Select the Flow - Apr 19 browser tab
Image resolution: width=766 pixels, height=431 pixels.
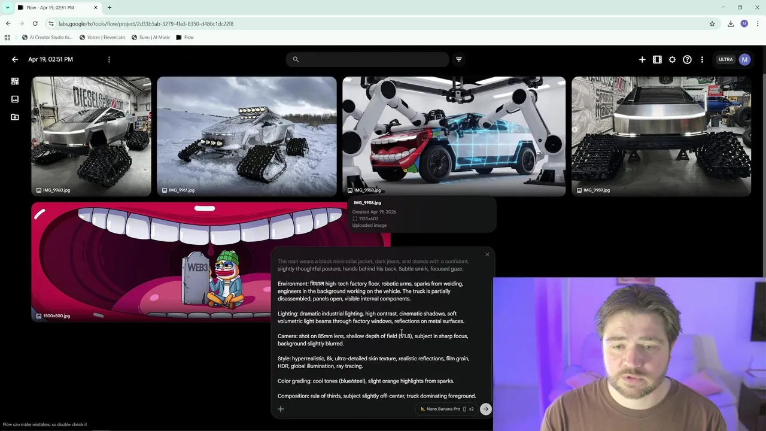point(58,7)
